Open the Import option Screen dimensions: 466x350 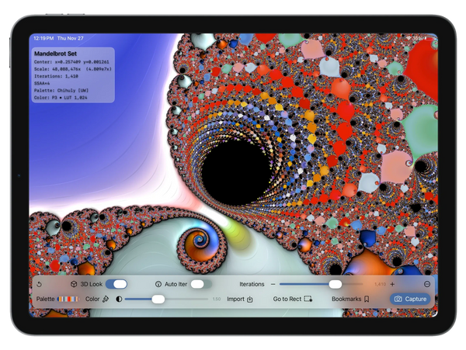(240, 299)
